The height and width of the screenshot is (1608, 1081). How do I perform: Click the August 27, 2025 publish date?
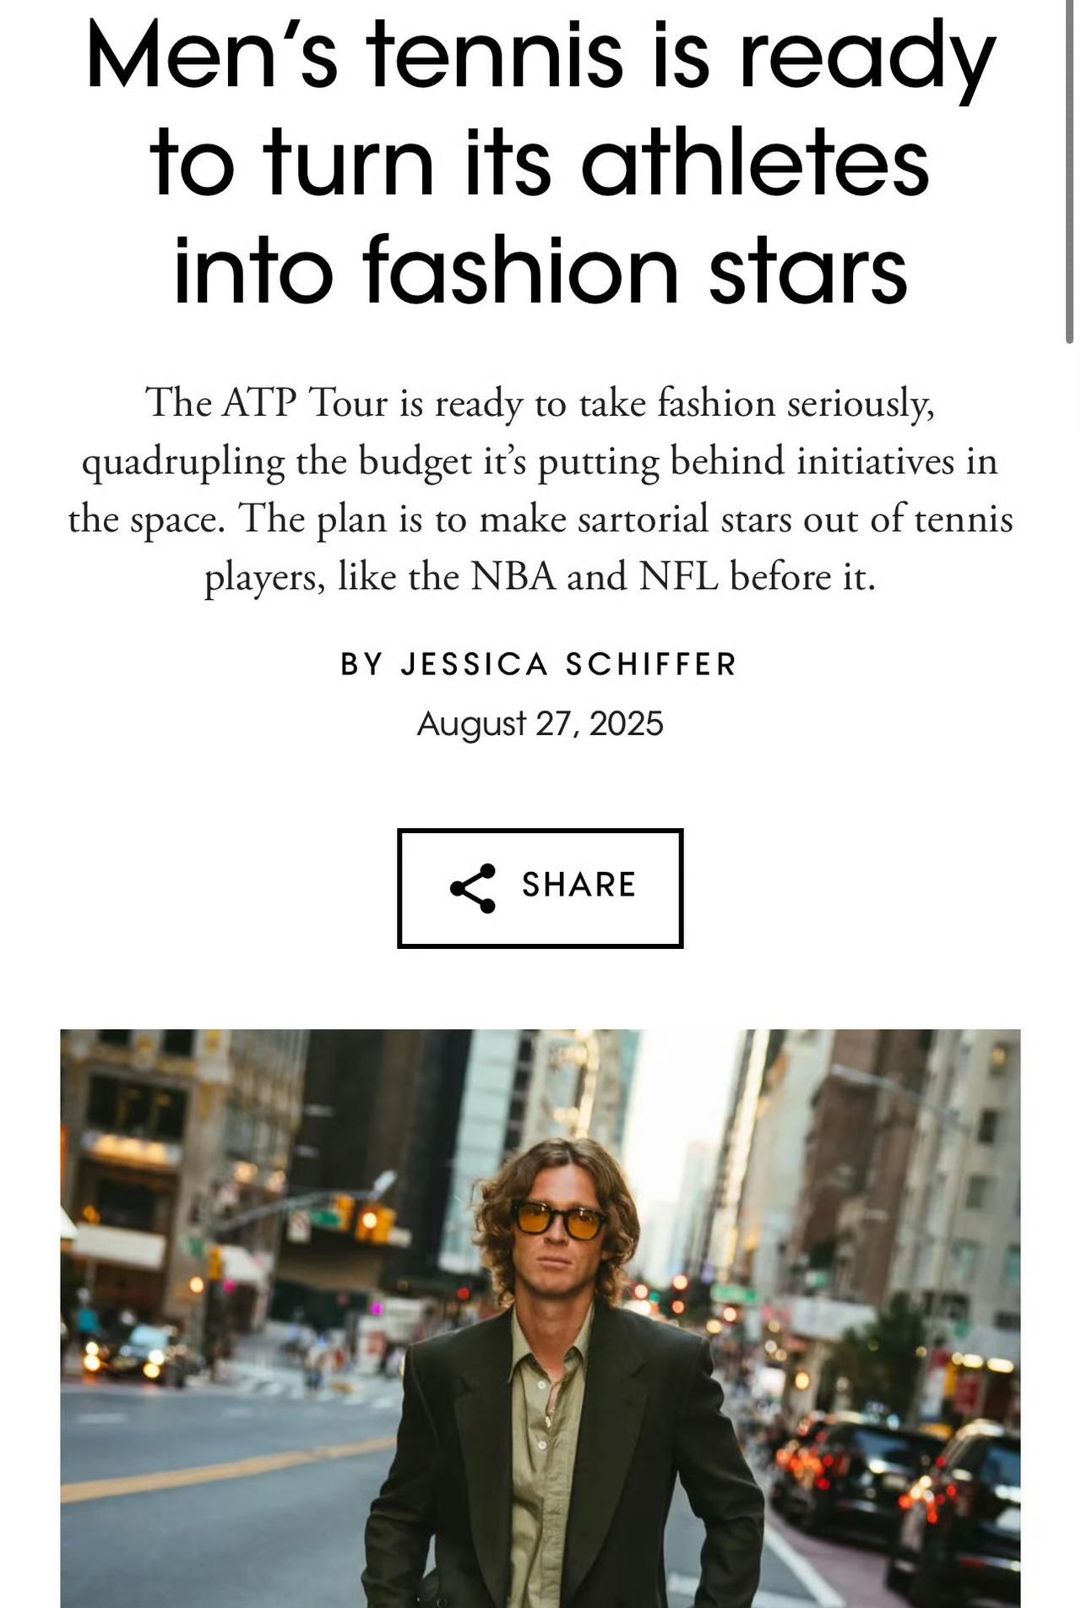(540, 723)
